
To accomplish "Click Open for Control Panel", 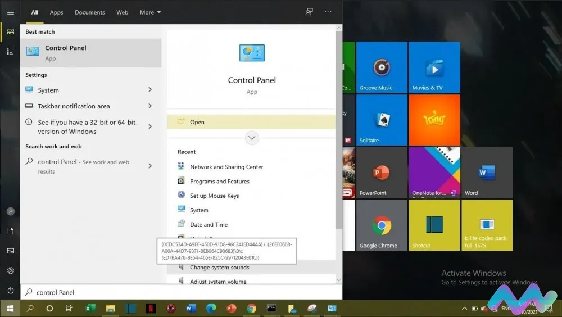I will pyautogui.click(x=251, y=122).
